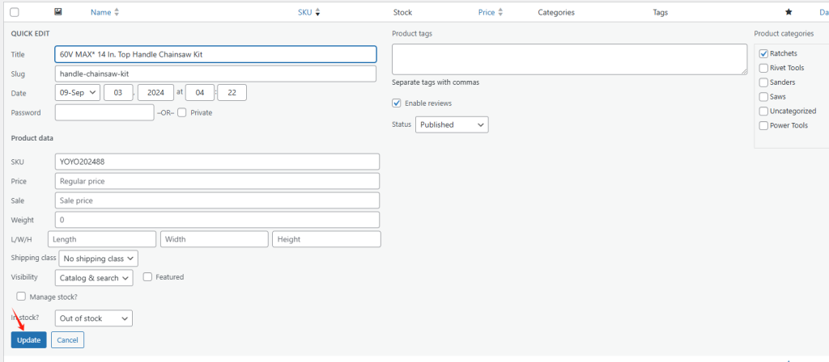Check the Uncategorized category
This screenshot has width=829, height=362.
pos(763,111)
